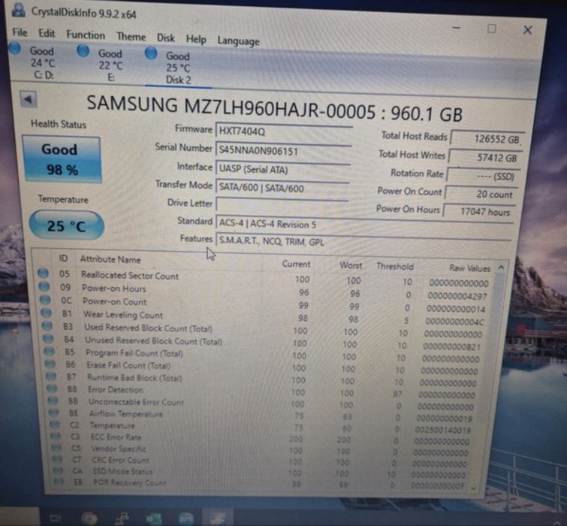
Task: Click the scroll up arrow of attribute list
Action: [x=501, y=268]
